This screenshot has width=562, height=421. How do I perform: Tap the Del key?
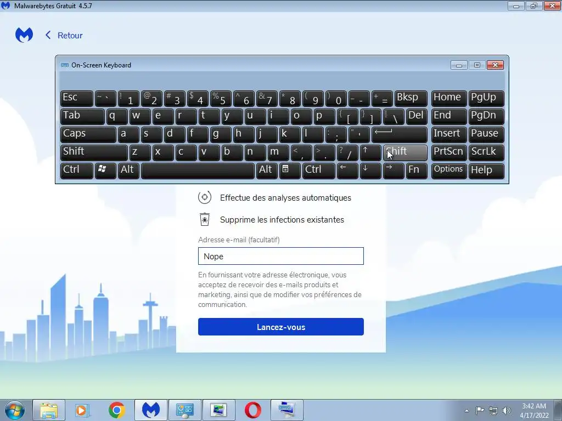pyautogui.click(x=417, y=116)
